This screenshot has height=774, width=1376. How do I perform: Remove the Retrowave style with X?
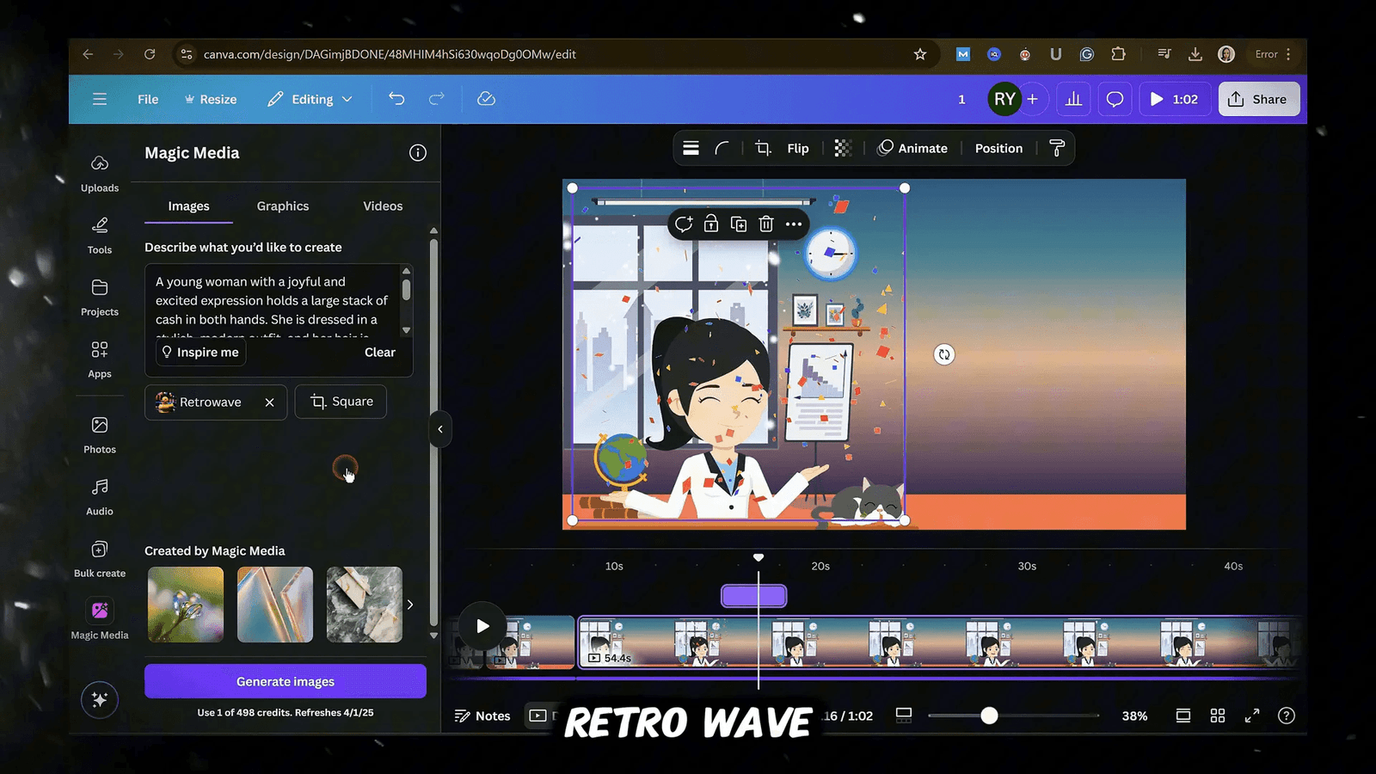270,402
